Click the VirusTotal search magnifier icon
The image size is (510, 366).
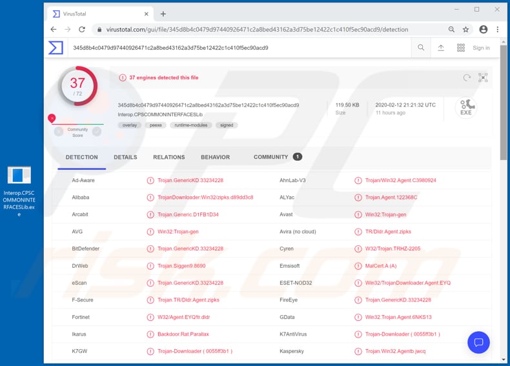[x=421, y=48]
